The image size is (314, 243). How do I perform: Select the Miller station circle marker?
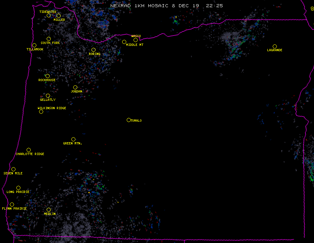click(58, 16)
